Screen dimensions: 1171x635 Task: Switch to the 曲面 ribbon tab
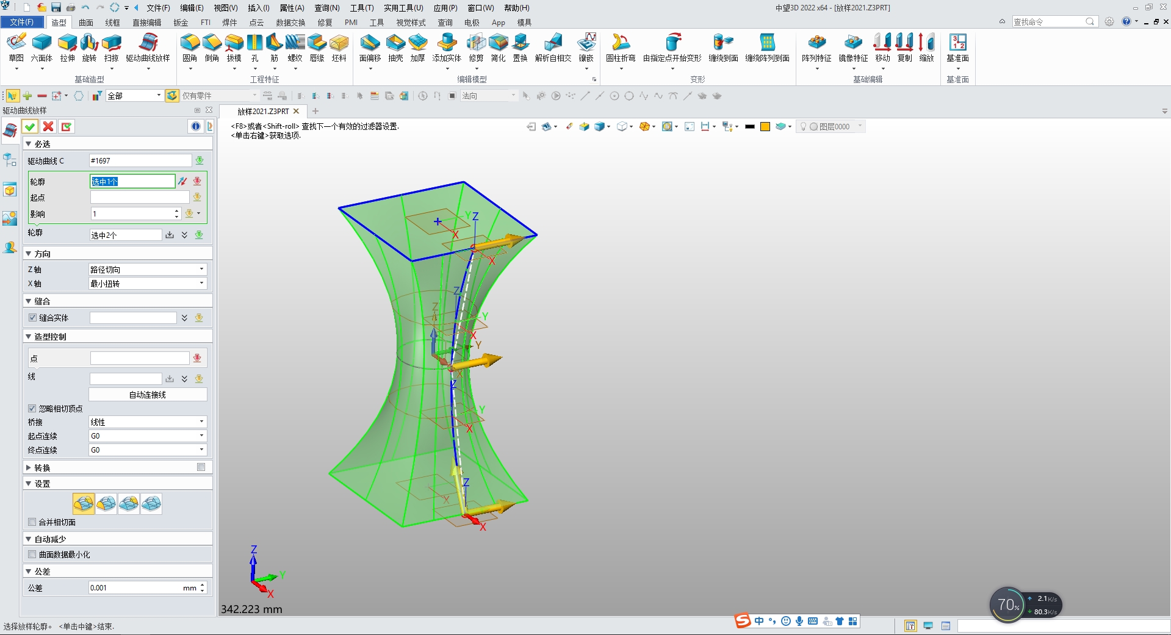[x=85, y=23]
